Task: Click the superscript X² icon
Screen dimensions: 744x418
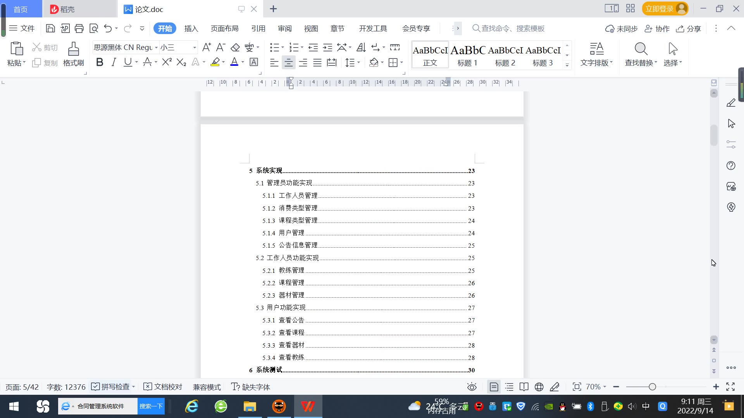Action: click(167, 62)
